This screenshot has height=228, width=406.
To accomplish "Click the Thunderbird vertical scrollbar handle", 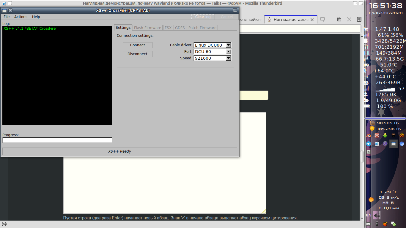I will (362, 156).
